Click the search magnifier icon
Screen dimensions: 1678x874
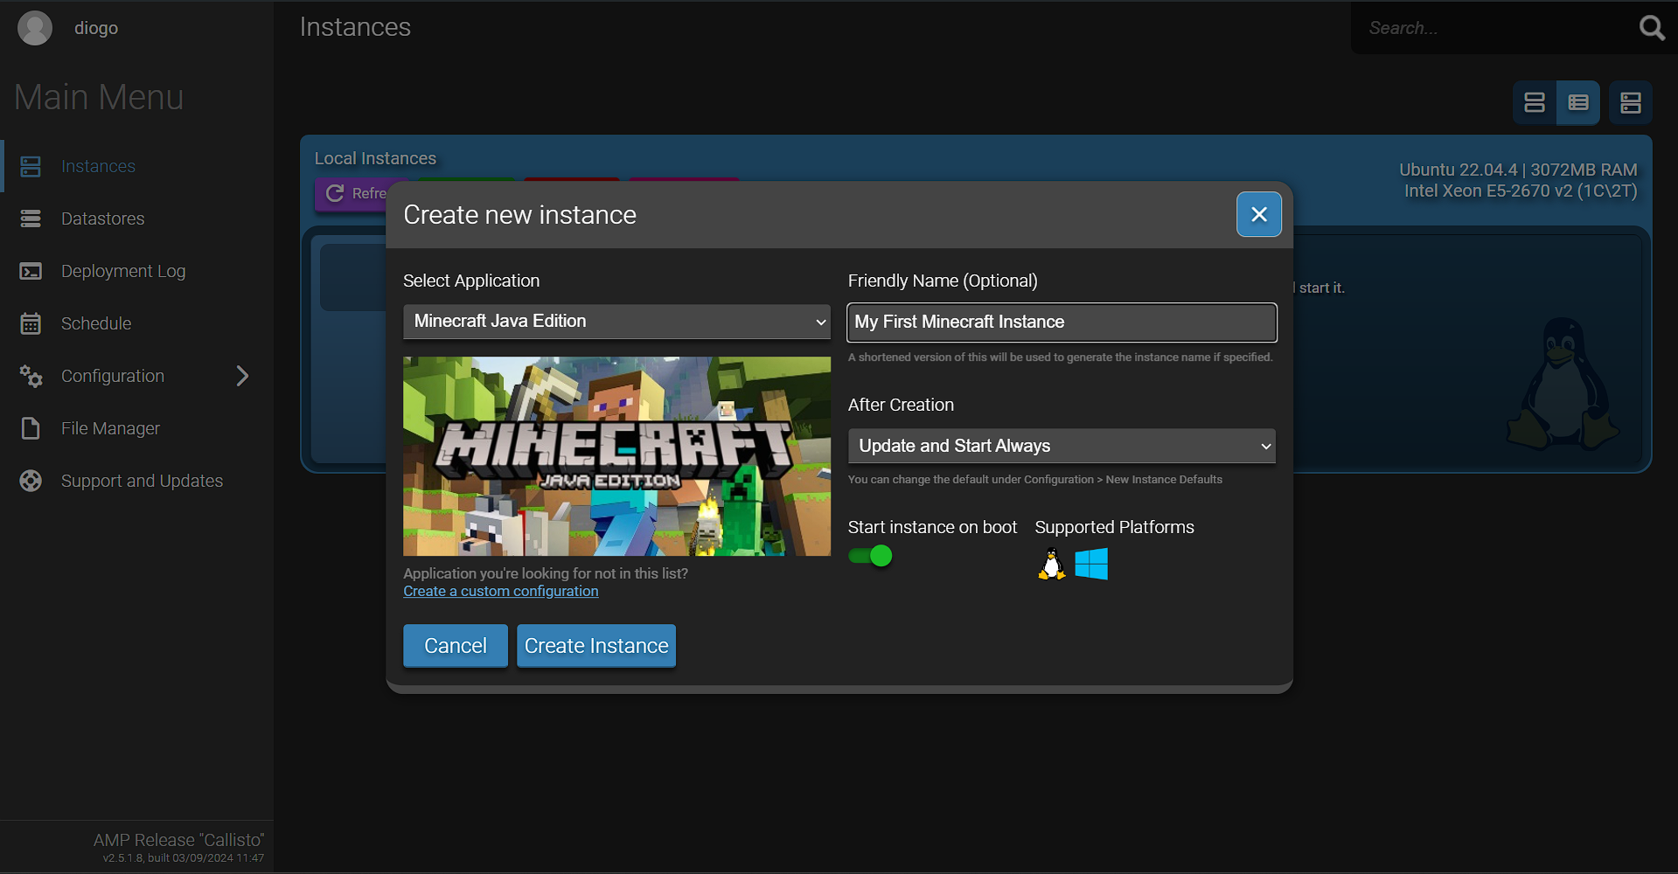[1651, 27]
